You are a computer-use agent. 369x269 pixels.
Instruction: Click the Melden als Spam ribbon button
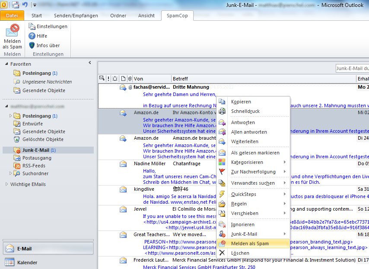pyautogui.click(x=12, y=36)
